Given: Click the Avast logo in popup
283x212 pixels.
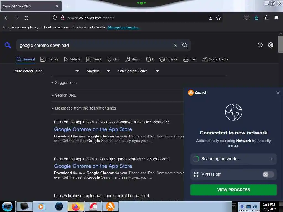Looking at the screenshot, I should coord(197,93).
